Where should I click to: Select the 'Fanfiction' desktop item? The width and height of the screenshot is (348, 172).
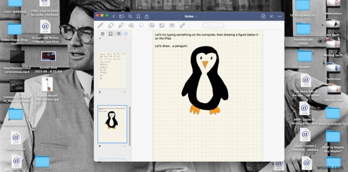coord(333,71)
